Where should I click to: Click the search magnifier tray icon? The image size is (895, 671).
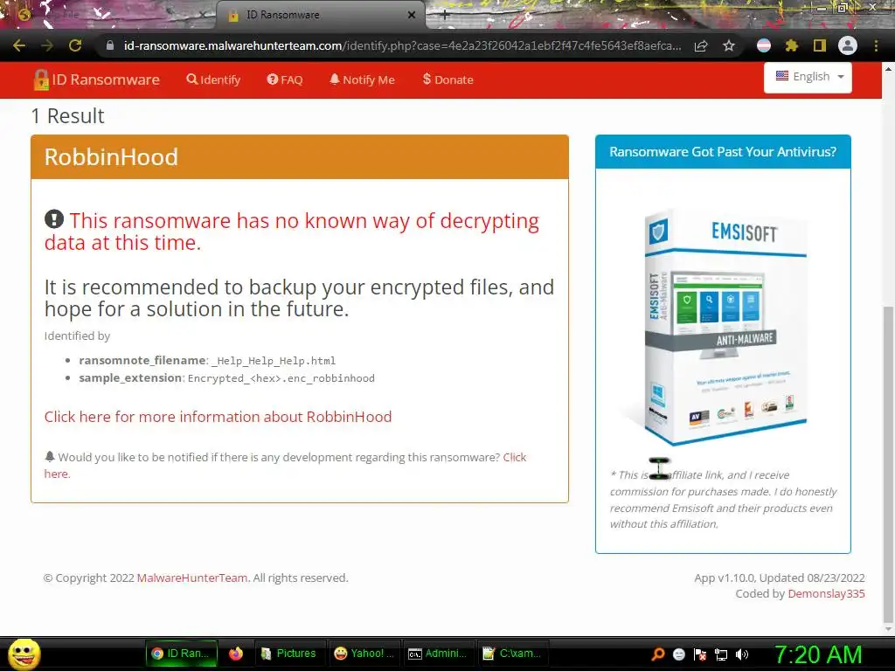(x=658, y=654)
